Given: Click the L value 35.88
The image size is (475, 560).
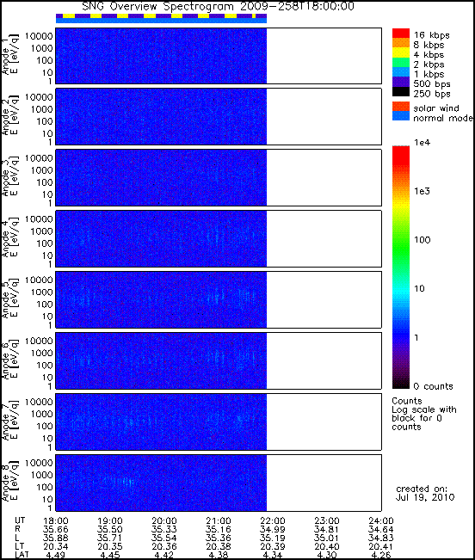Looking at the screenshot, I should click(x=56, y=538).
